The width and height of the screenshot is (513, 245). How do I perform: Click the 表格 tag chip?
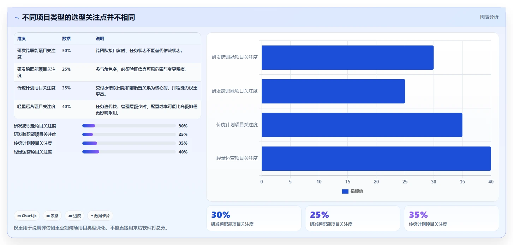pyautogui.click(x=53, y=216)
